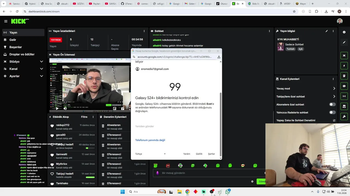Open the Yayın section in the sidebar

(23, 32)
